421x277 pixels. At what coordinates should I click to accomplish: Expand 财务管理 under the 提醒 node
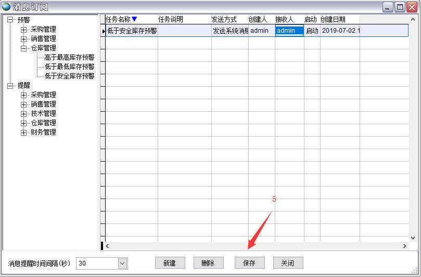(x=23, y=133)
